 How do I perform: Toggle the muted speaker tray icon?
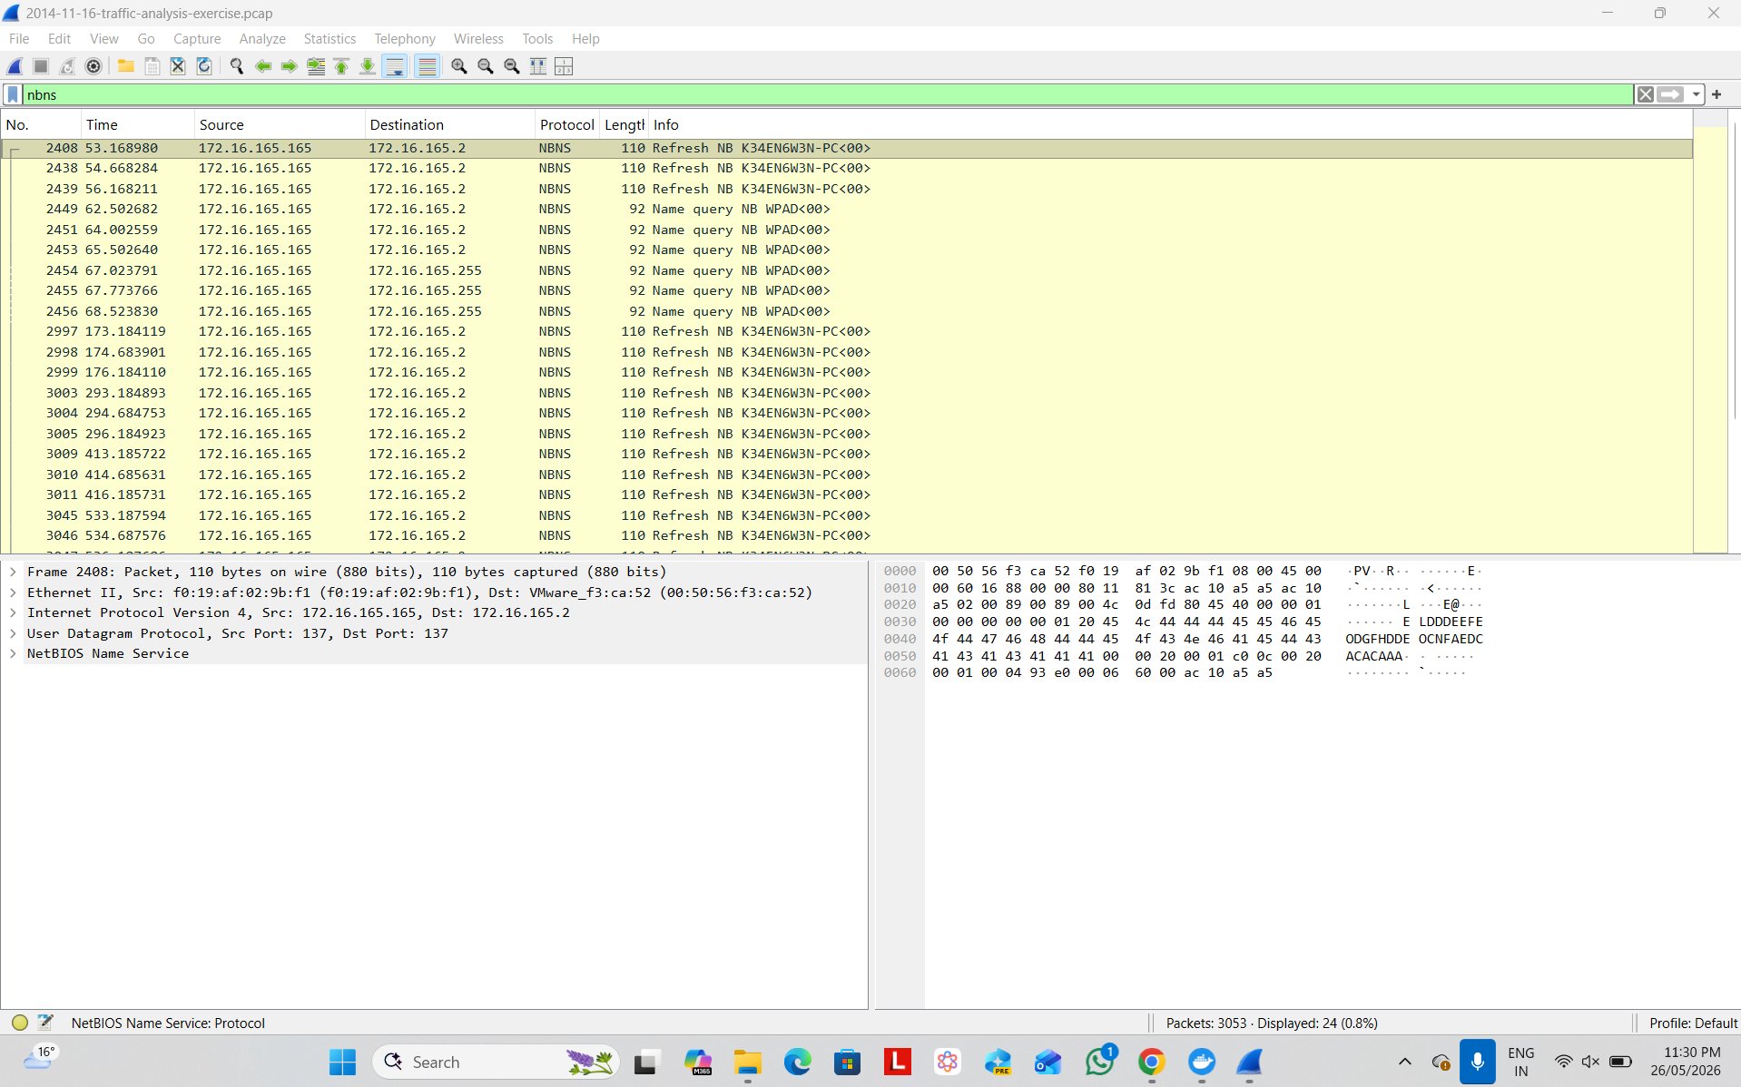tap(1590, 1062)
